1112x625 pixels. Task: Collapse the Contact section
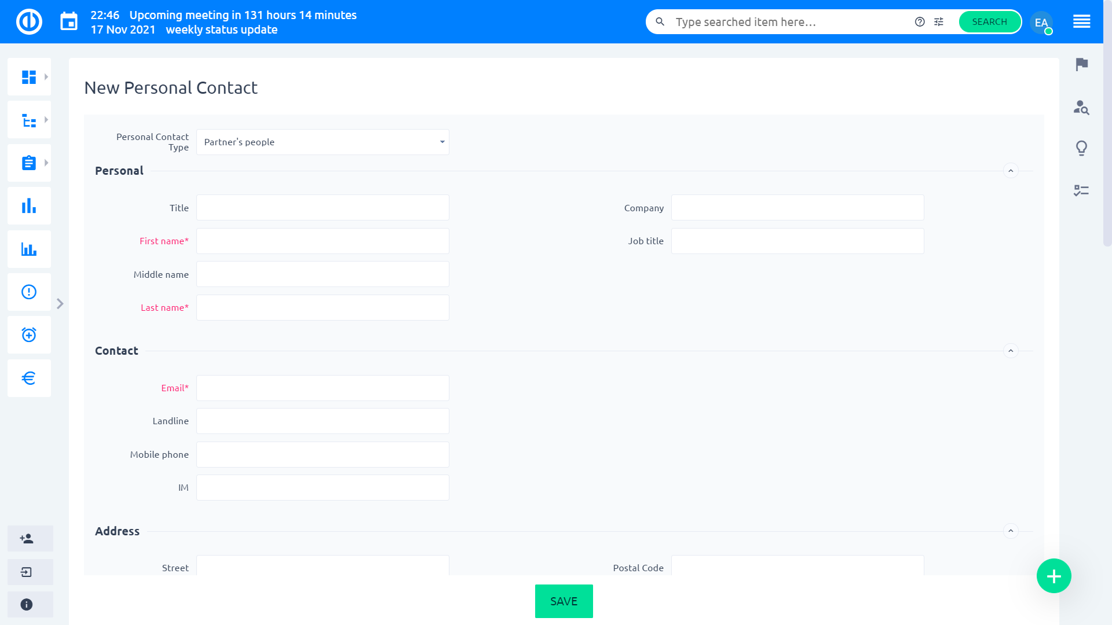pyautogui.click(x=1011, y=351)
